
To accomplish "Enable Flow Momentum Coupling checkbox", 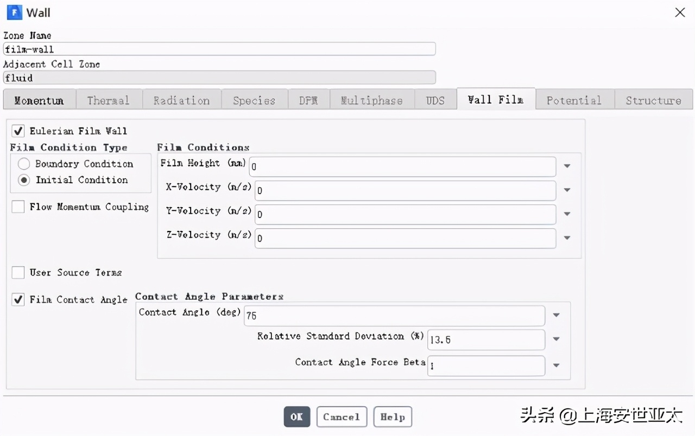I will coord(18,207).
